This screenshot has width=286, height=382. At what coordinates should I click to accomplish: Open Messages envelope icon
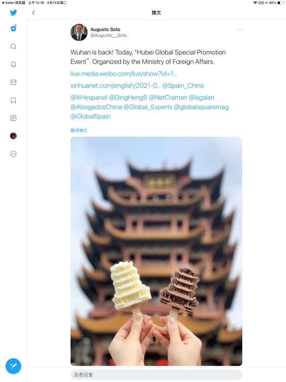[x=13, y=82]
